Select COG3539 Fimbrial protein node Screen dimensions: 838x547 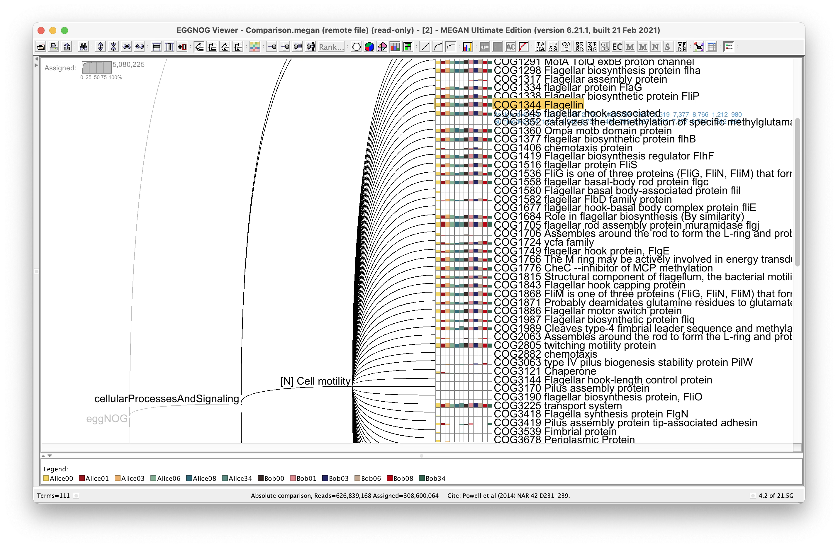click(555, 431)
